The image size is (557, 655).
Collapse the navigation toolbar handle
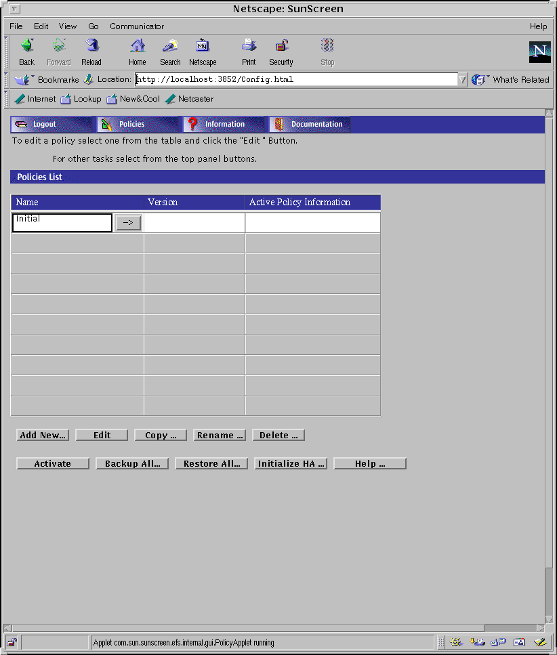point(6,53)
